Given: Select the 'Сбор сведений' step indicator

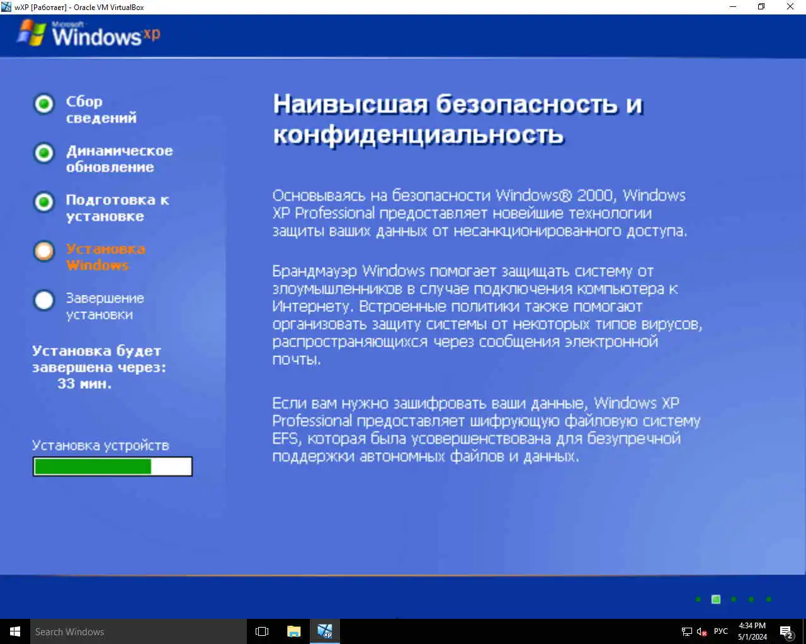Looking at the screenshot, I should click(44, 104).
